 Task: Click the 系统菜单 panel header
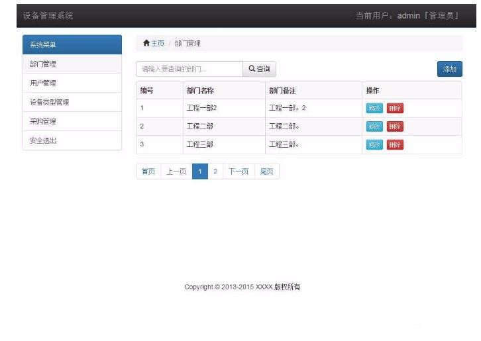[x=72, y=45]
